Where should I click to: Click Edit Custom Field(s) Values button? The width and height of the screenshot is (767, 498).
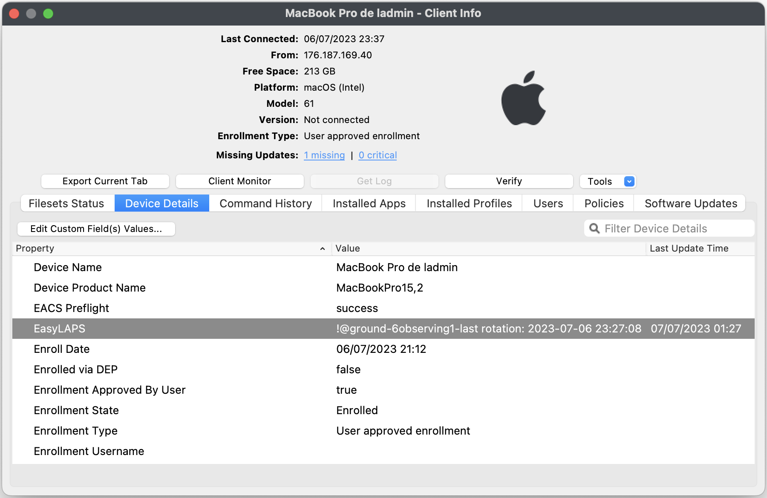(x=96, y=229)
